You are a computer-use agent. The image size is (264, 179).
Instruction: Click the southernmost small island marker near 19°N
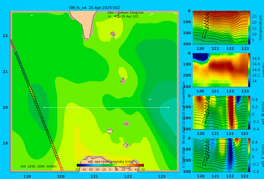coord(126,145)
